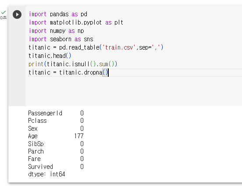Click the 'train.csv' string in code
The image size is (242, 186).
[x=119, y=47]
